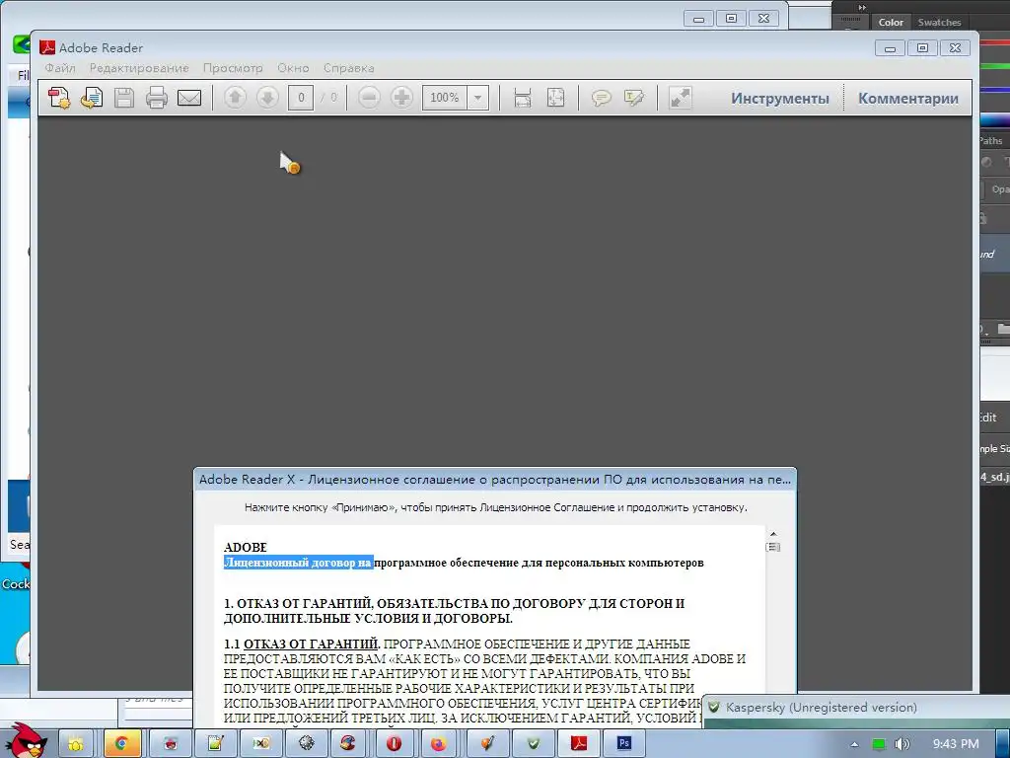1010x758 pixels.
Task: Click the Print icon in toolbar
Action: (x=157, y=98)
